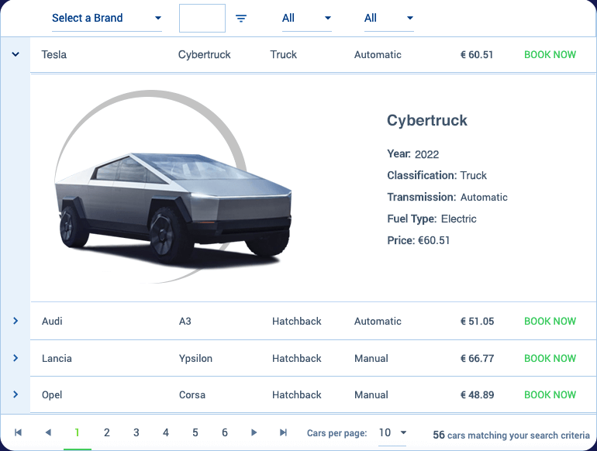Click the Lancia brand cell
The height and width of the screenshot is (451, 597).
pos(57,359)
